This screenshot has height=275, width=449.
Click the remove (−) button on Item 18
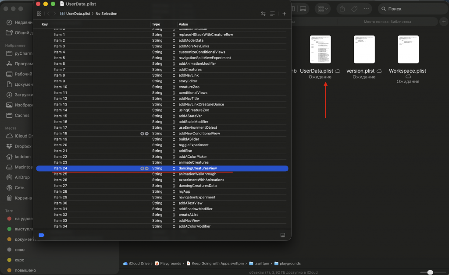coord(147,134)
